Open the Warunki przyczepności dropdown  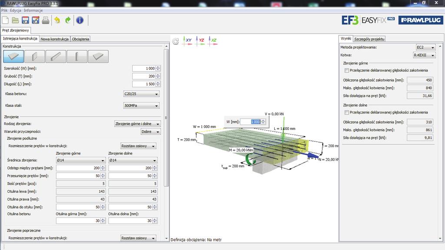pyautogui.click(x=151, y=132)
